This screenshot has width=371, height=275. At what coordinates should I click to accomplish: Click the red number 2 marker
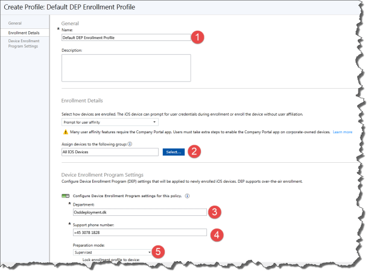(195, 151)
